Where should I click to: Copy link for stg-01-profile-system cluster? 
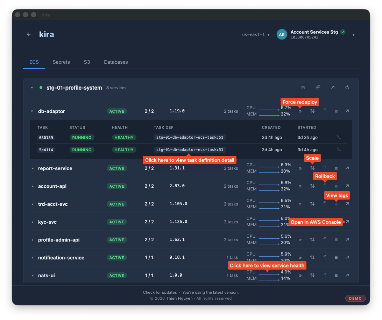coord(318,88)
